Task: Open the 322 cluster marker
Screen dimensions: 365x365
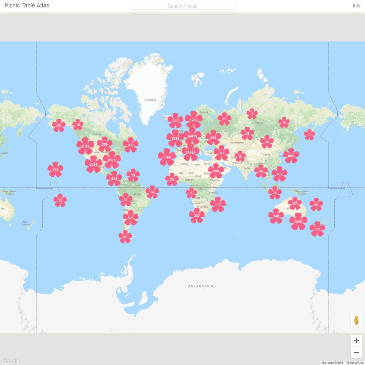Action: click(222, 153)
